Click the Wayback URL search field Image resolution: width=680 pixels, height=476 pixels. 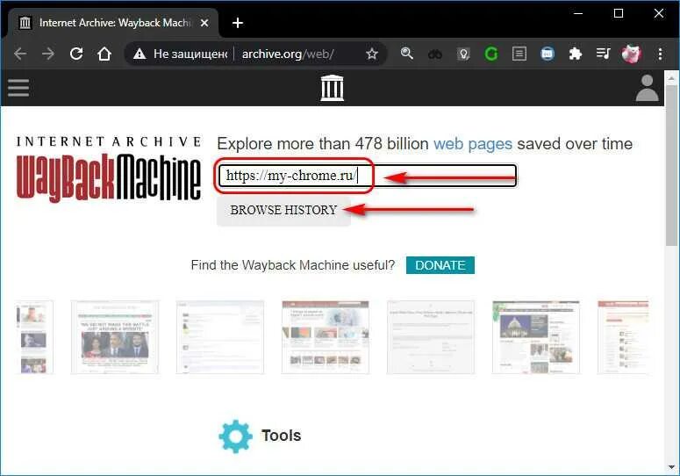368,176
